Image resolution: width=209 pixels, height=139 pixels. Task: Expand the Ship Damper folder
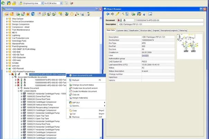coord(7,19)
